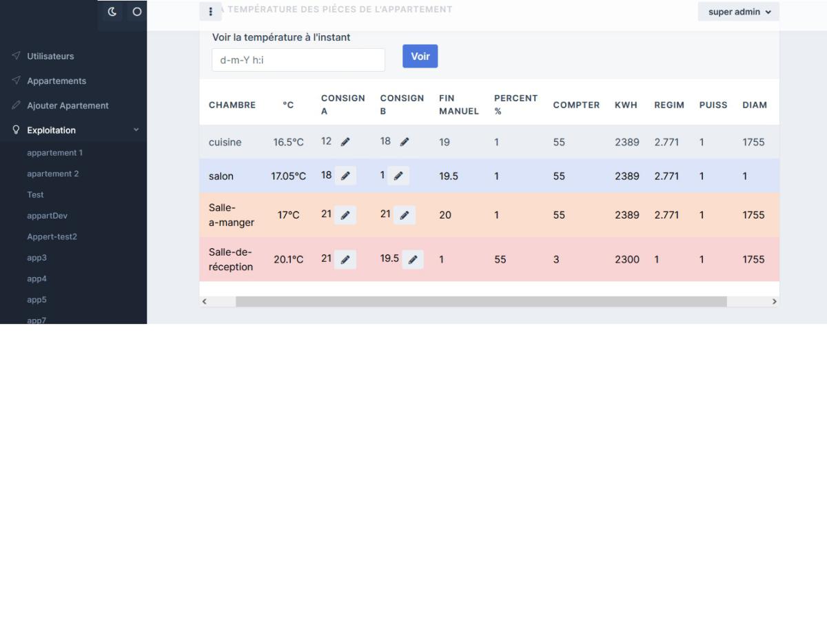Open Appartements in the sidebar
Image resolution: width=827 pixels, height=632 pixels.
click(x=57, y=81)
